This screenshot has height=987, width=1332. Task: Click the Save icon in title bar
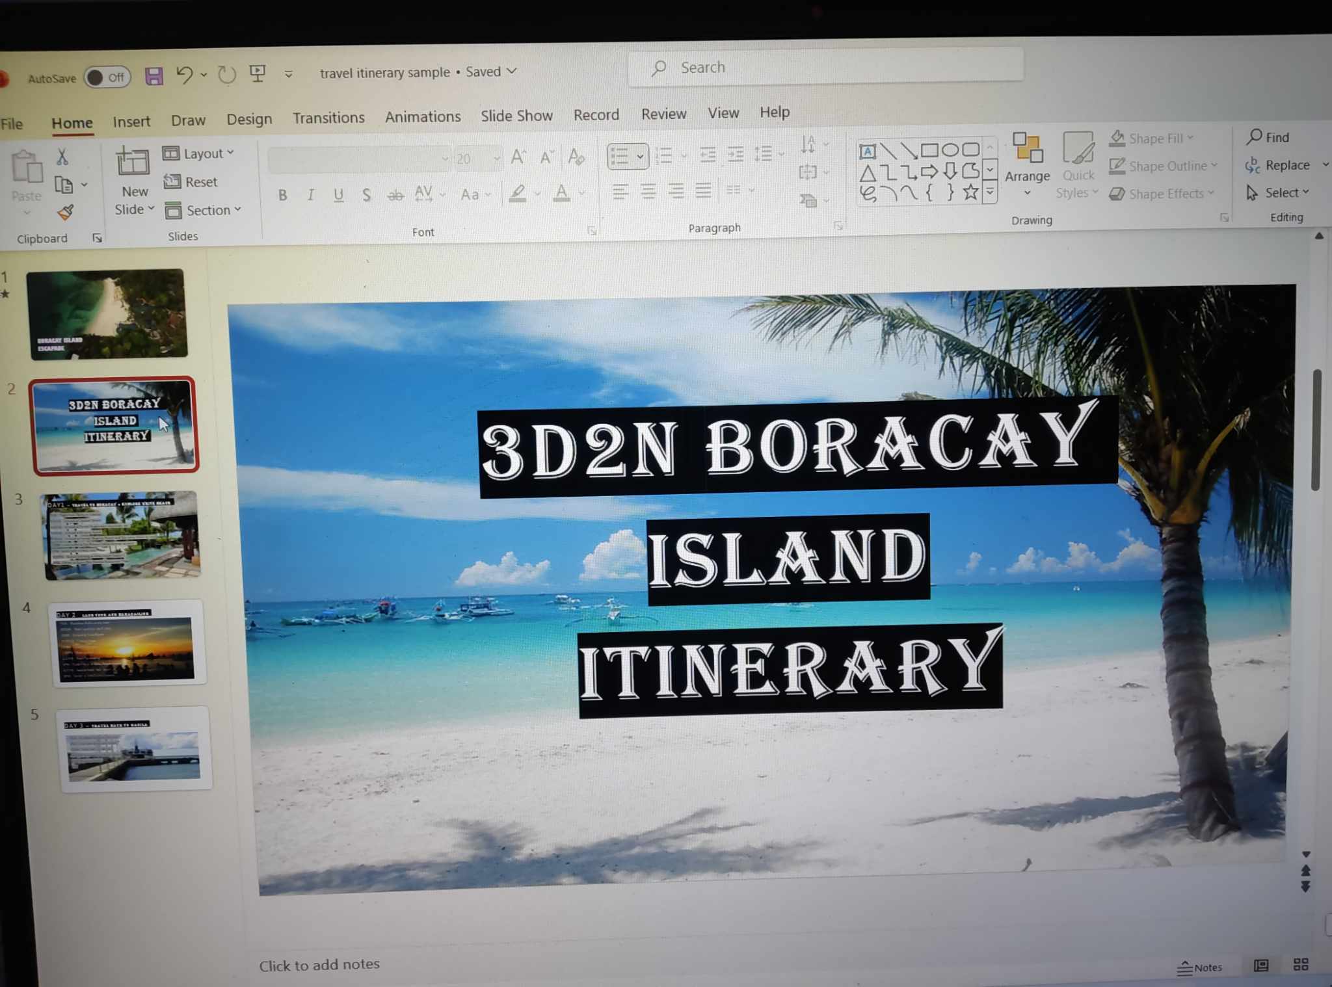[153, 76]
